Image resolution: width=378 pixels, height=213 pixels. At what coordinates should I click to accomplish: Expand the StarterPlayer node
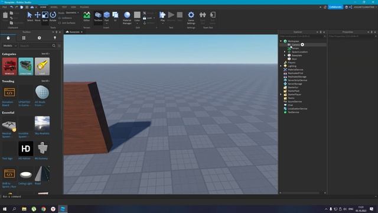281,95
